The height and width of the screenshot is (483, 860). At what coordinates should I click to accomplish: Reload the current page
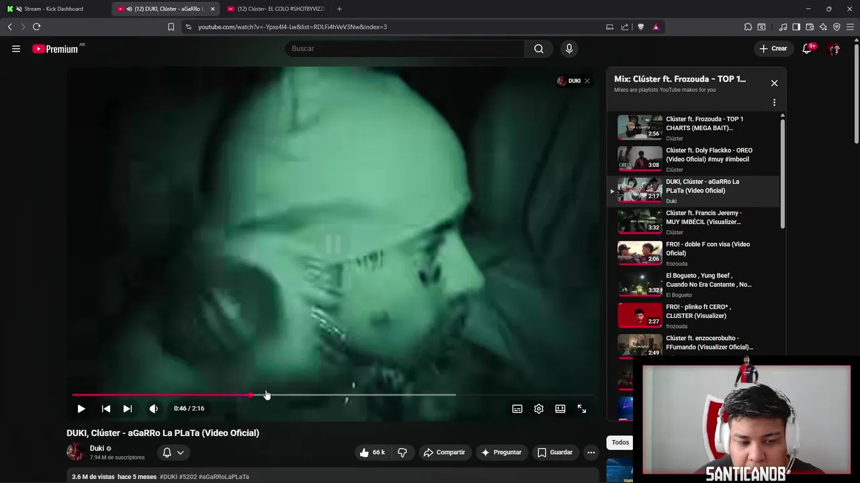point(36,27)
